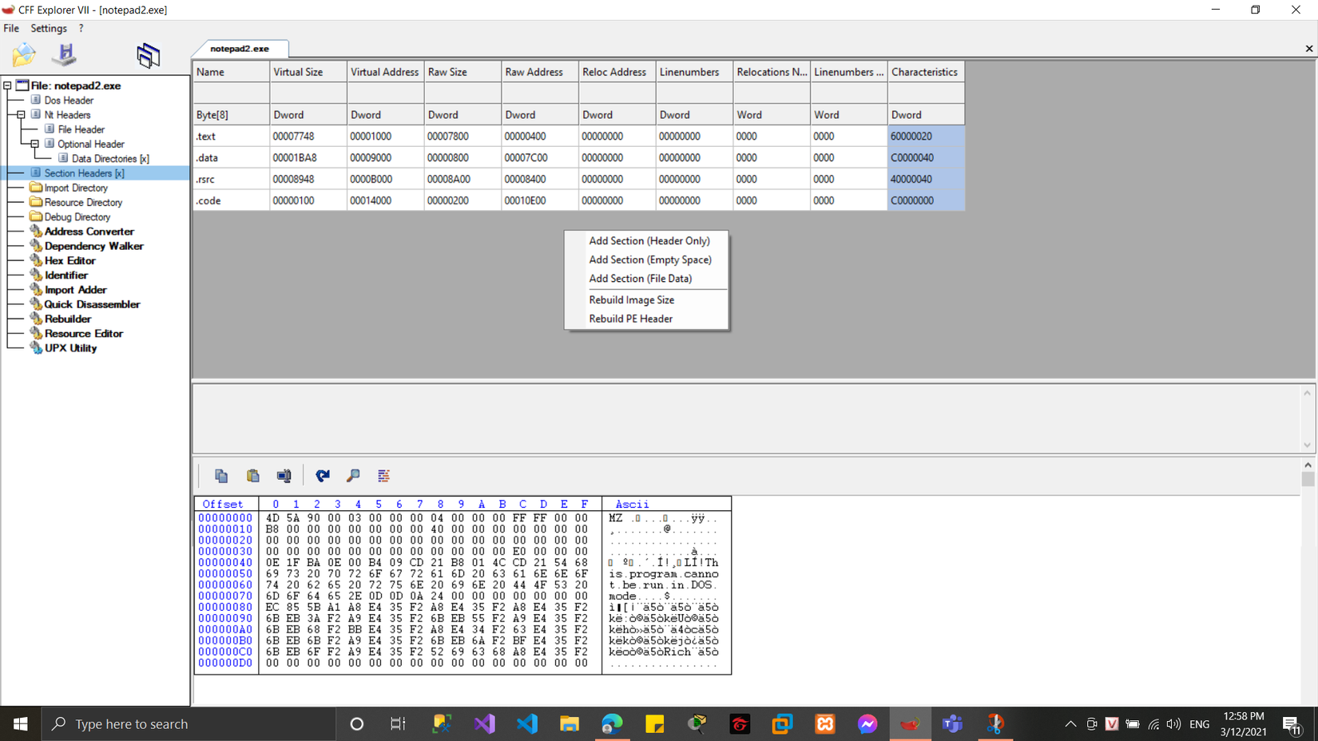
Task: Click the open file folder icon
Action: tap(24, 54)
